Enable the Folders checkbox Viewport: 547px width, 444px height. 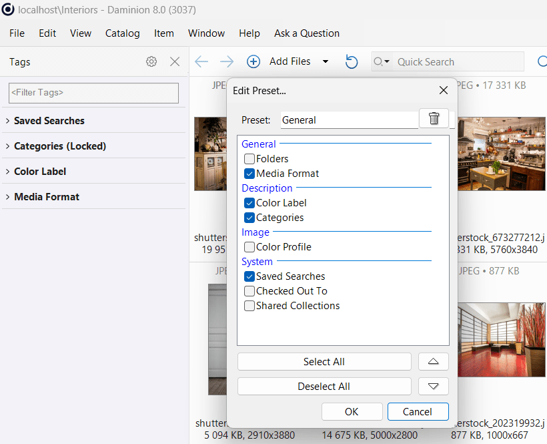point(249,159)
